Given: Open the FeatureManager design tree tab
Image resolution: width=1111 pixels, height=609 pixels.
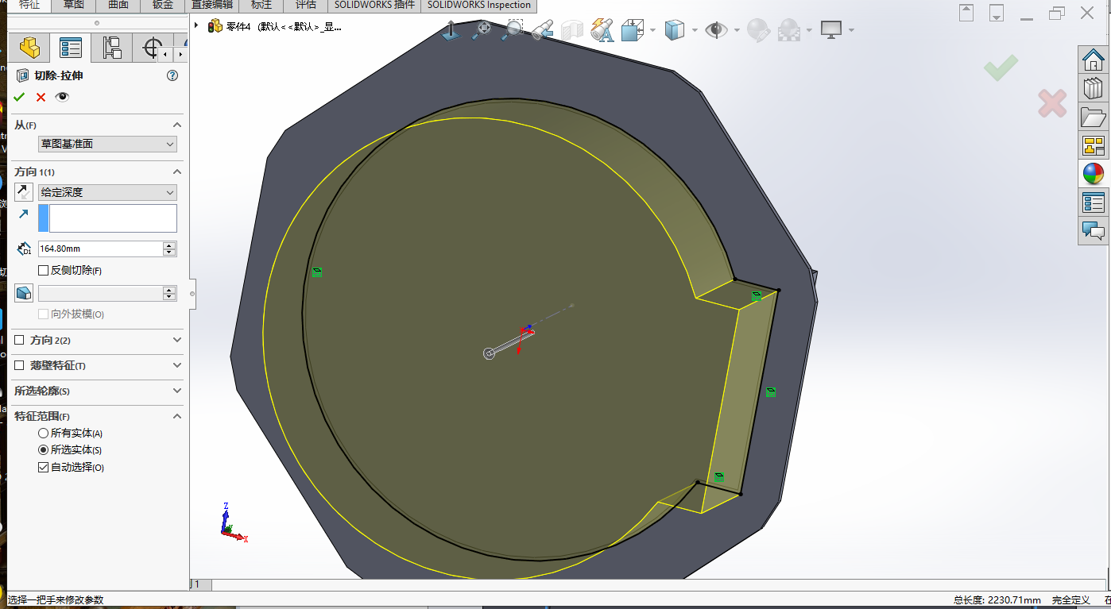Looking at the screenshot, I should 29,48.
